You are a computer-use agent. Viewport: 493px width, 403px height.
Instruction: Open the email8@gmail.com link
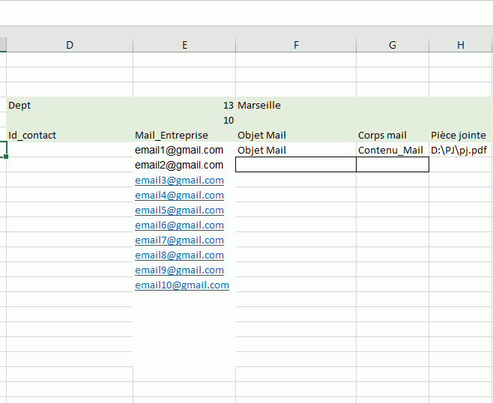click(x=179, y=255)
